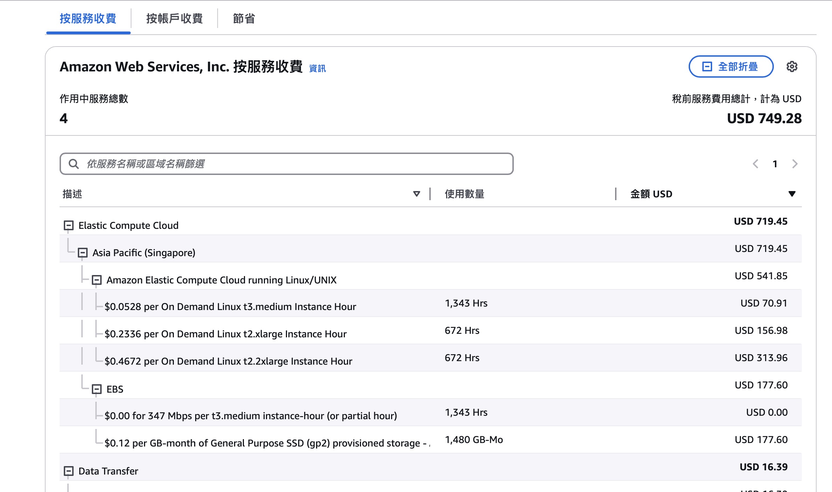
Task: Sort by amount USD arrow
Action: pos(792,194)
